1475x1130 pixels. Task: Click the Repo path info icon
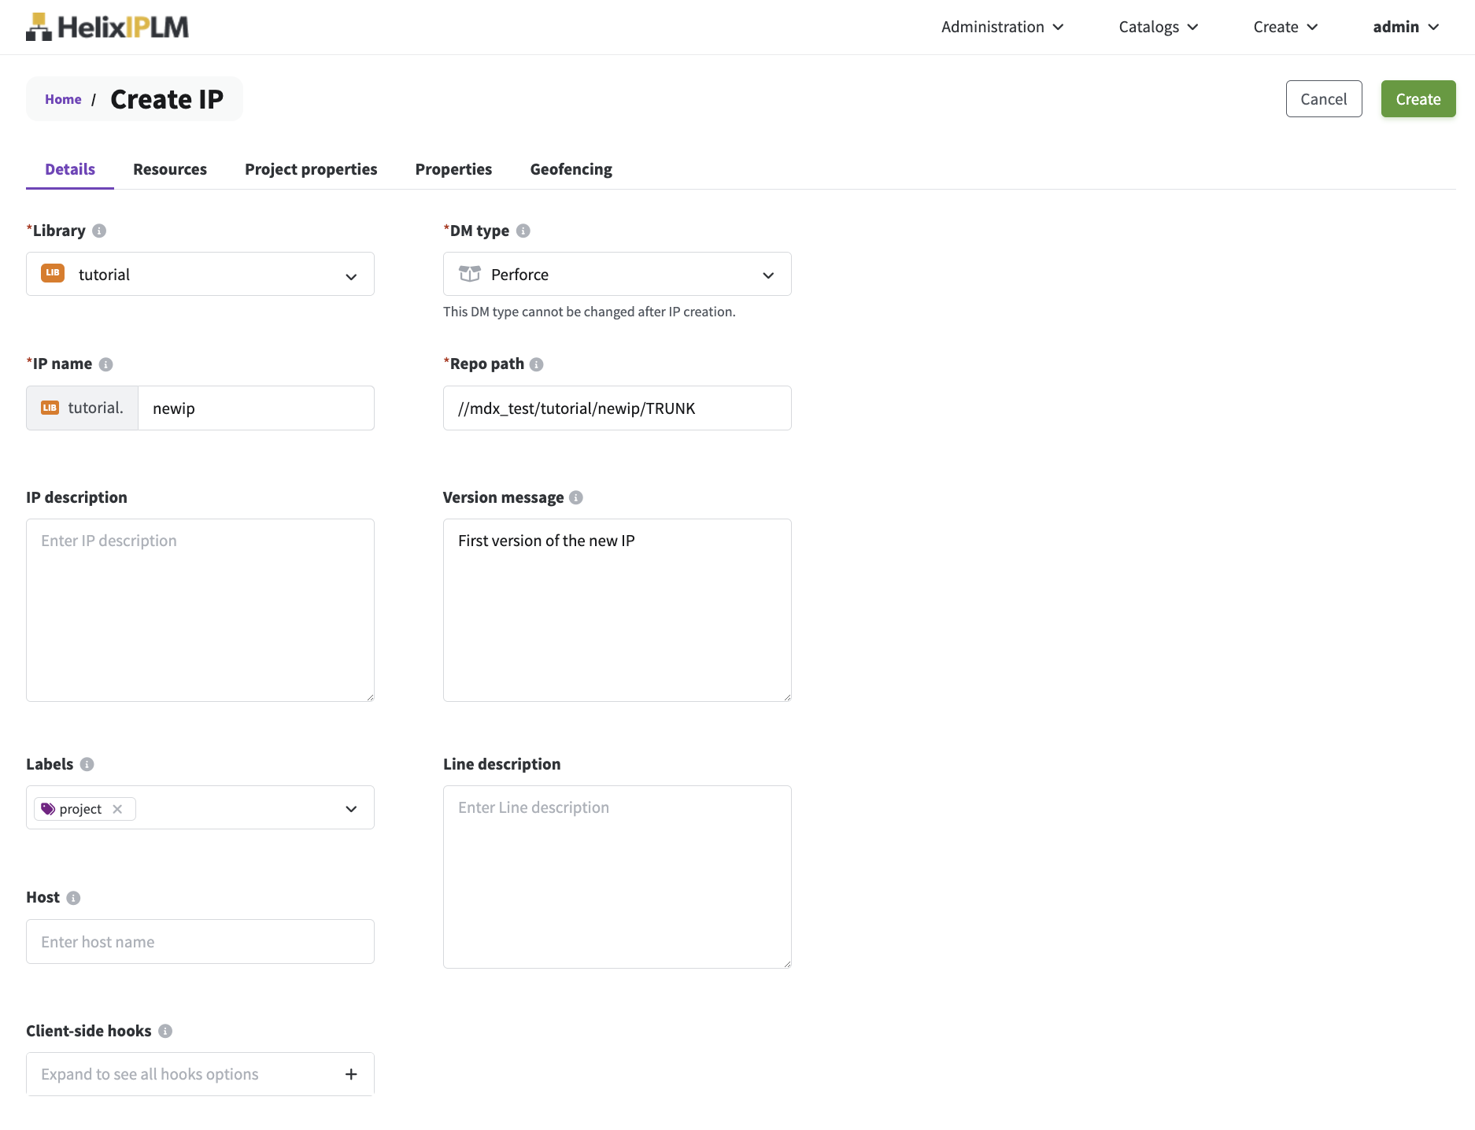coord(537,364)
